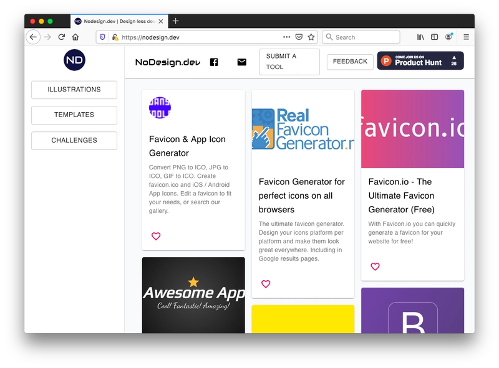
Task: Open the CHALLENGES category
Action: click(x=74, y=141)
